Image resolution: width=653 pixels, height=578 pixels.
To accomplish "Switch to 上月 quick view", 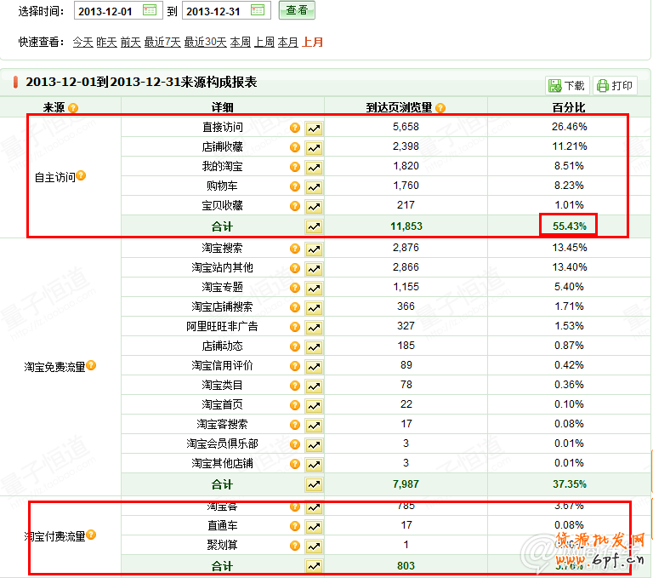I will point(313,42).
